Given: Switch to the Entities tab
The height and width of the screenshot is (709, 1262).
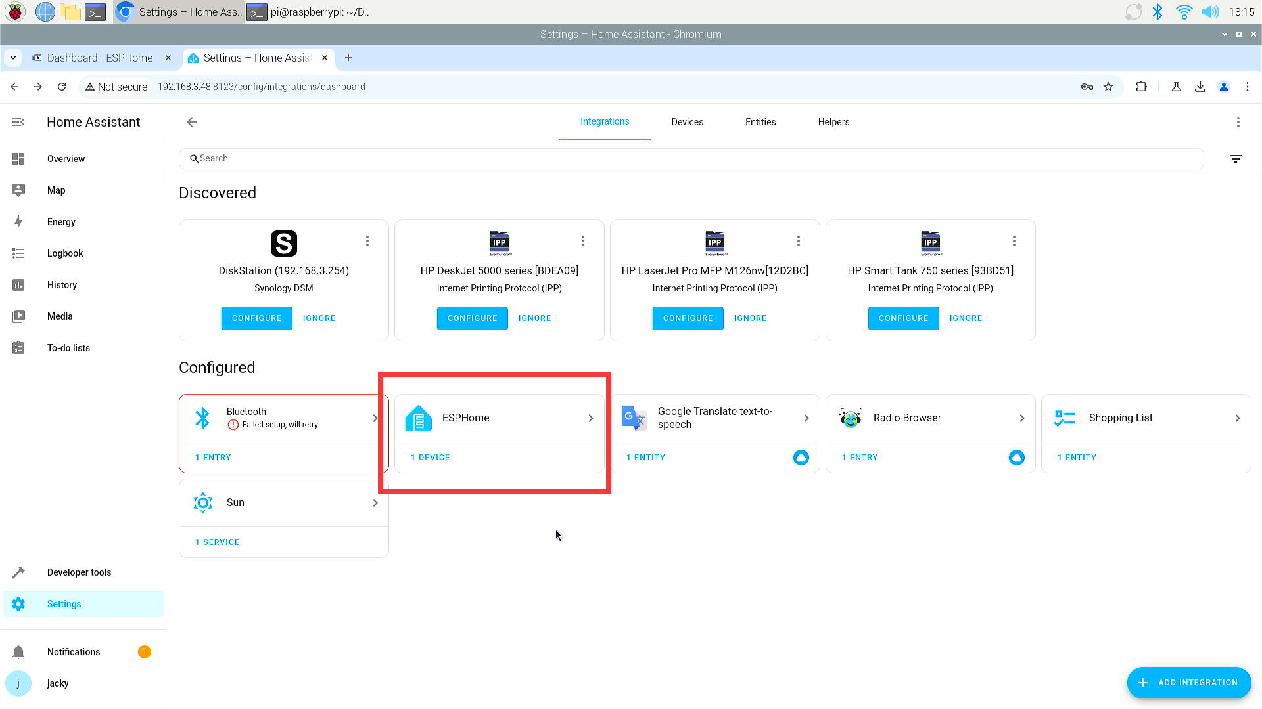Looking at the screenshot, I should tap(760, 122).
